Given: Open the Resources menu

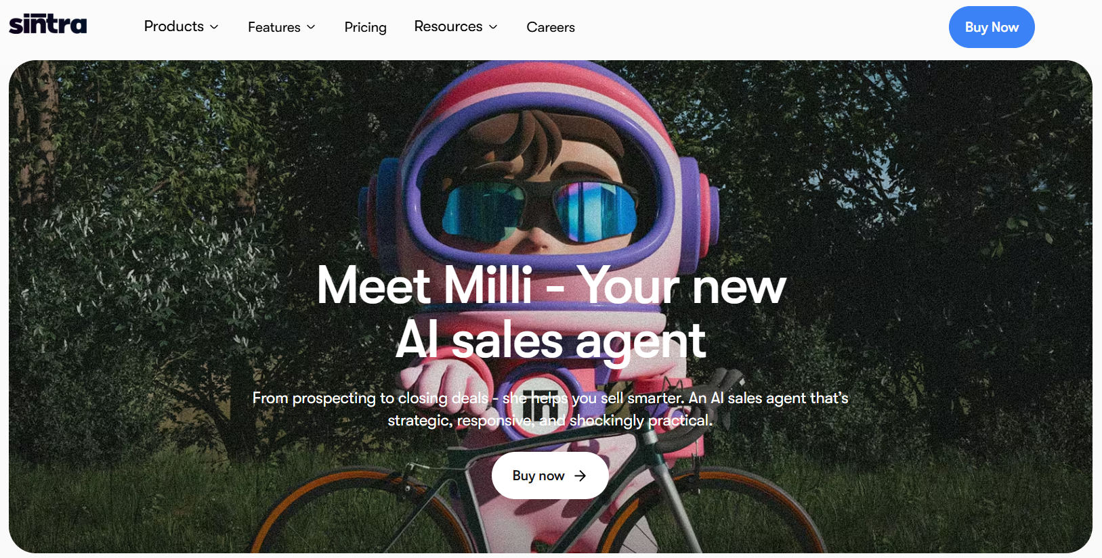Looking at the screenshot, I should [456, 26].
